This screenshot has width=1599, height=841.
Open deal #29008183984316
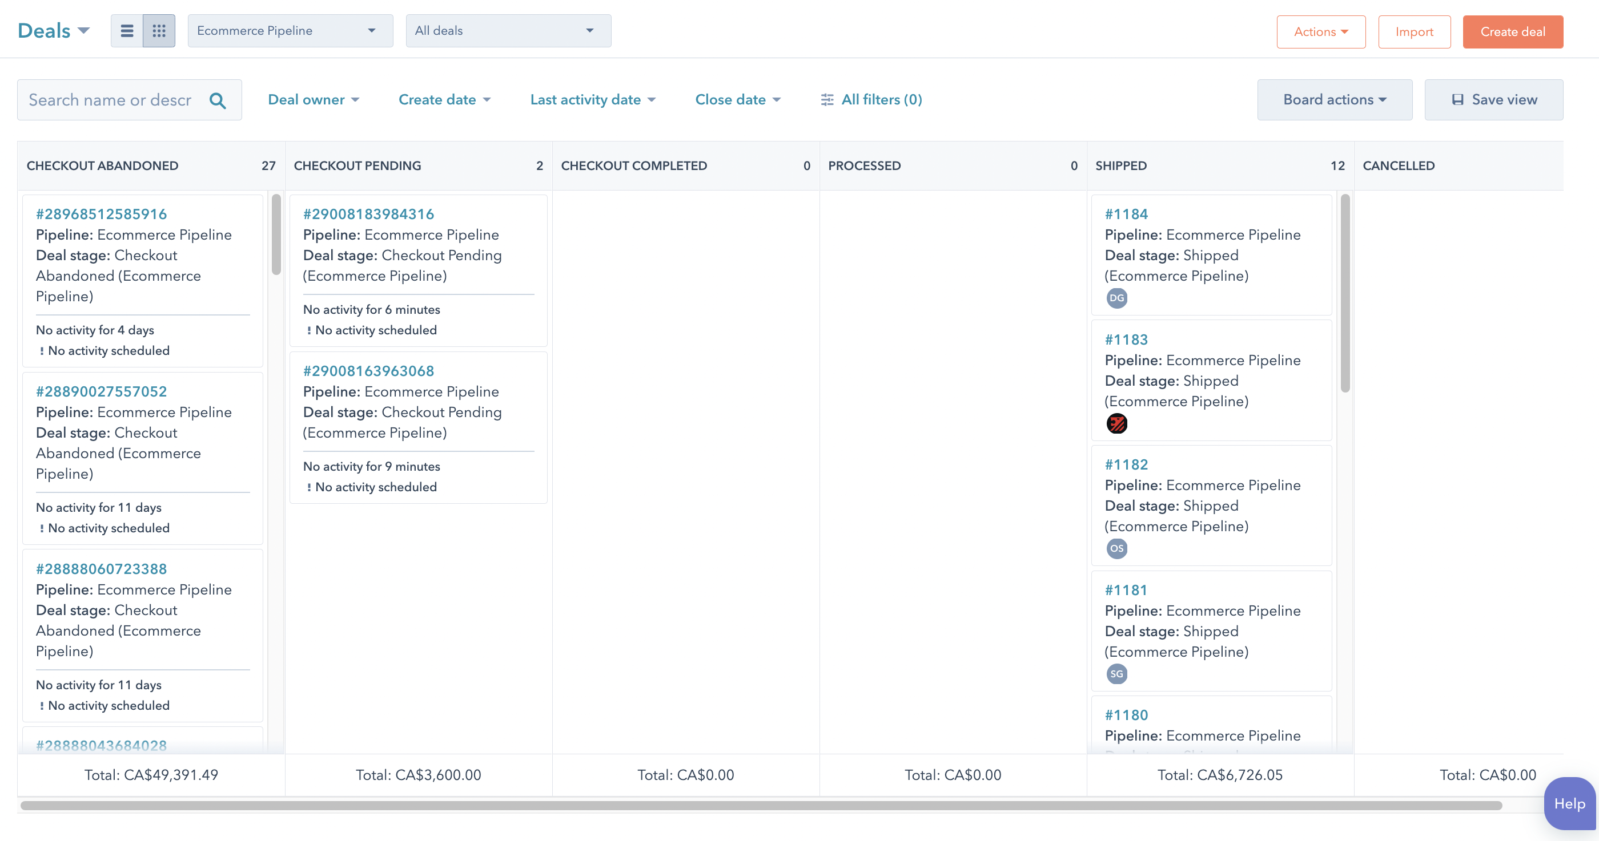click(x=369, y=214)
